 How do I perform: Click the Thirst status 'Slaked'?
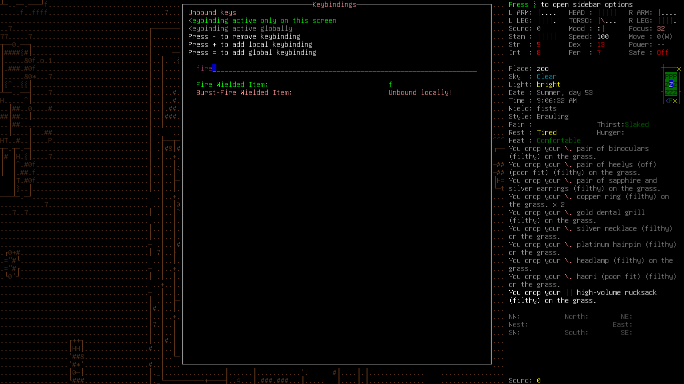pyautogui.click(x=637, y=124)
